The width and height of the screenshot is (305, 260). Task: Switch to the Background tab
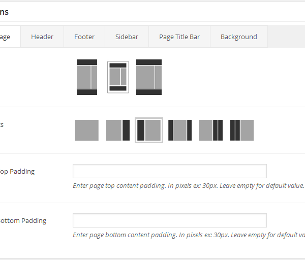238,37
